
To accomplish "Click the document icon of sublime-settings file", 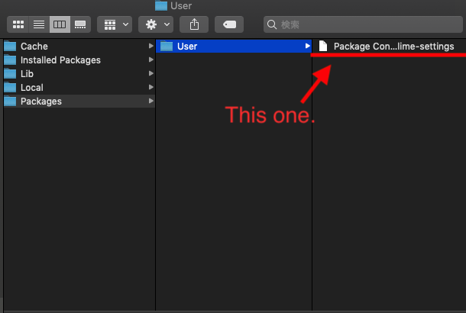I will (323, 46).
